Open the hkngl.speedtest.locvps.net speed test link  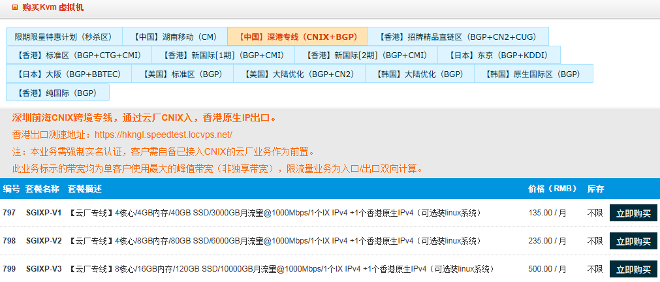[x=163, y=135]
